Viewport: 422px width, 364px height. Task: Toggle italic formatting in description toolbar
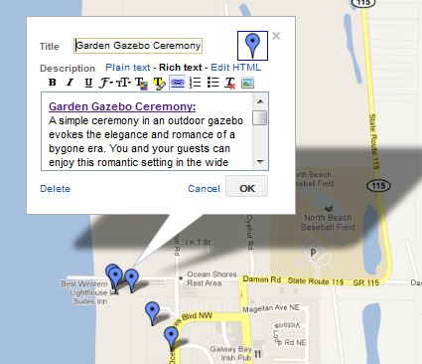70,83
